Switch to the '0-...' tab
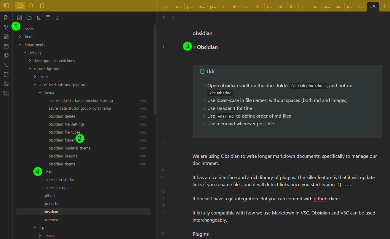 coord(293,6)
